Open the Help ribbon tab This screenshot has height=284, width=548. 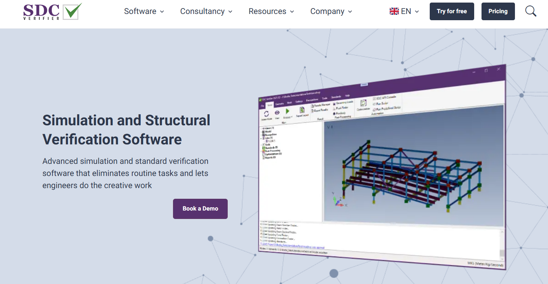click(347, 96)
